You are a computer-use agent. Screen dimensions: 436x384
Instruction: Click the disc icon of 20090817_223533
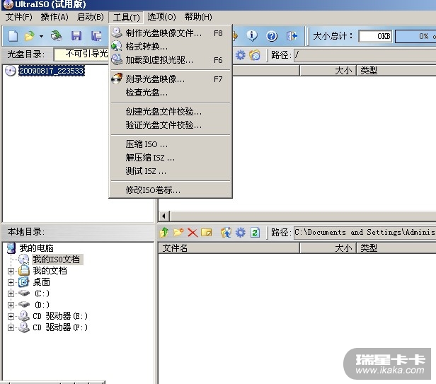pyautogui.click(x=11, y=71)
